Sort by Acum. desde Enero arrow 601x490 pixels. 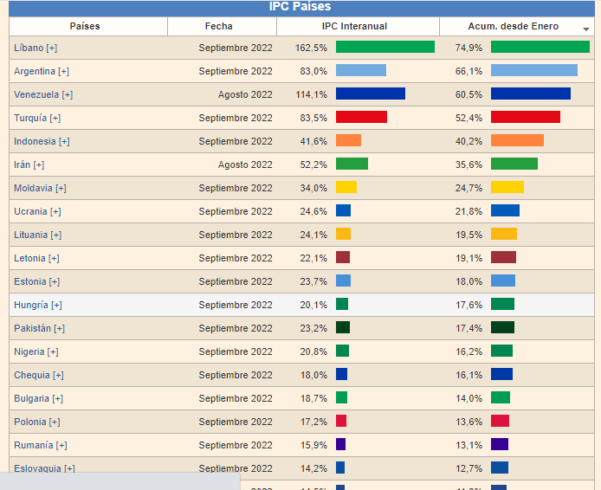coord(586,29)
